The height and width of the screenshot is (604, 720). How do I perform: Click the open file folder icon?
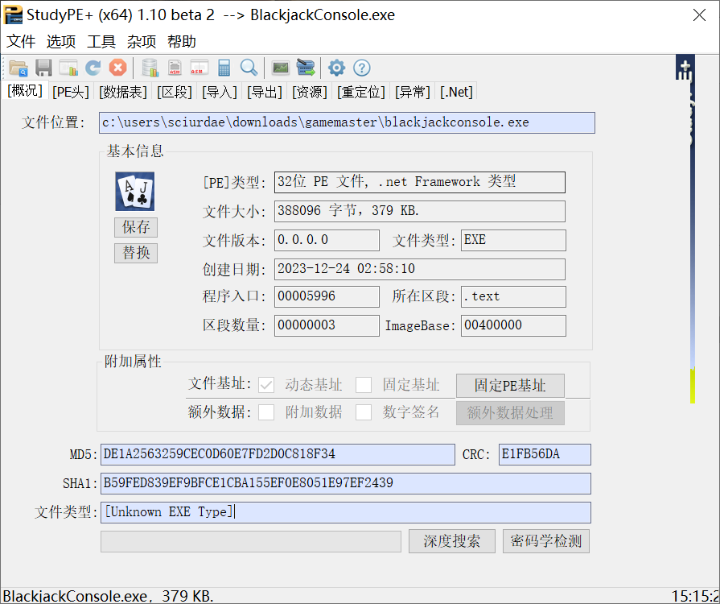tap(19, 68)
